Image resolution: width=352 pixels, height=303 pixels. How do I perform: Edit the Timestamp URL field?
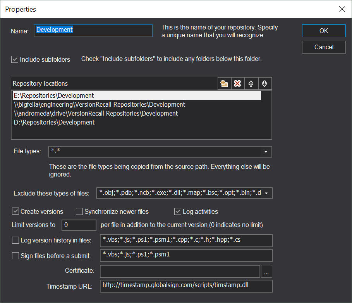pyautogui.click(x=186, y=286)
